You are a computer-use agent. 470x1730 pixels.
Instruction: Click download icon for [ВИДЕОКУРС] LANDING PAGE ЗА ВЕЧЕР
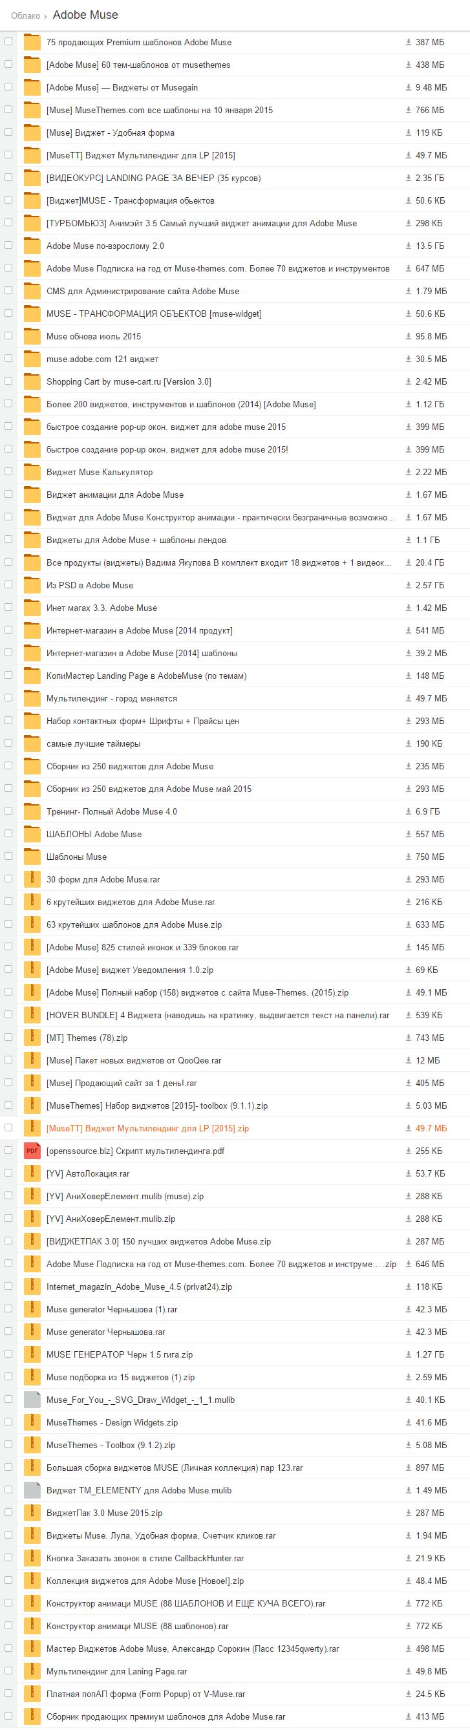click(408, 178)
